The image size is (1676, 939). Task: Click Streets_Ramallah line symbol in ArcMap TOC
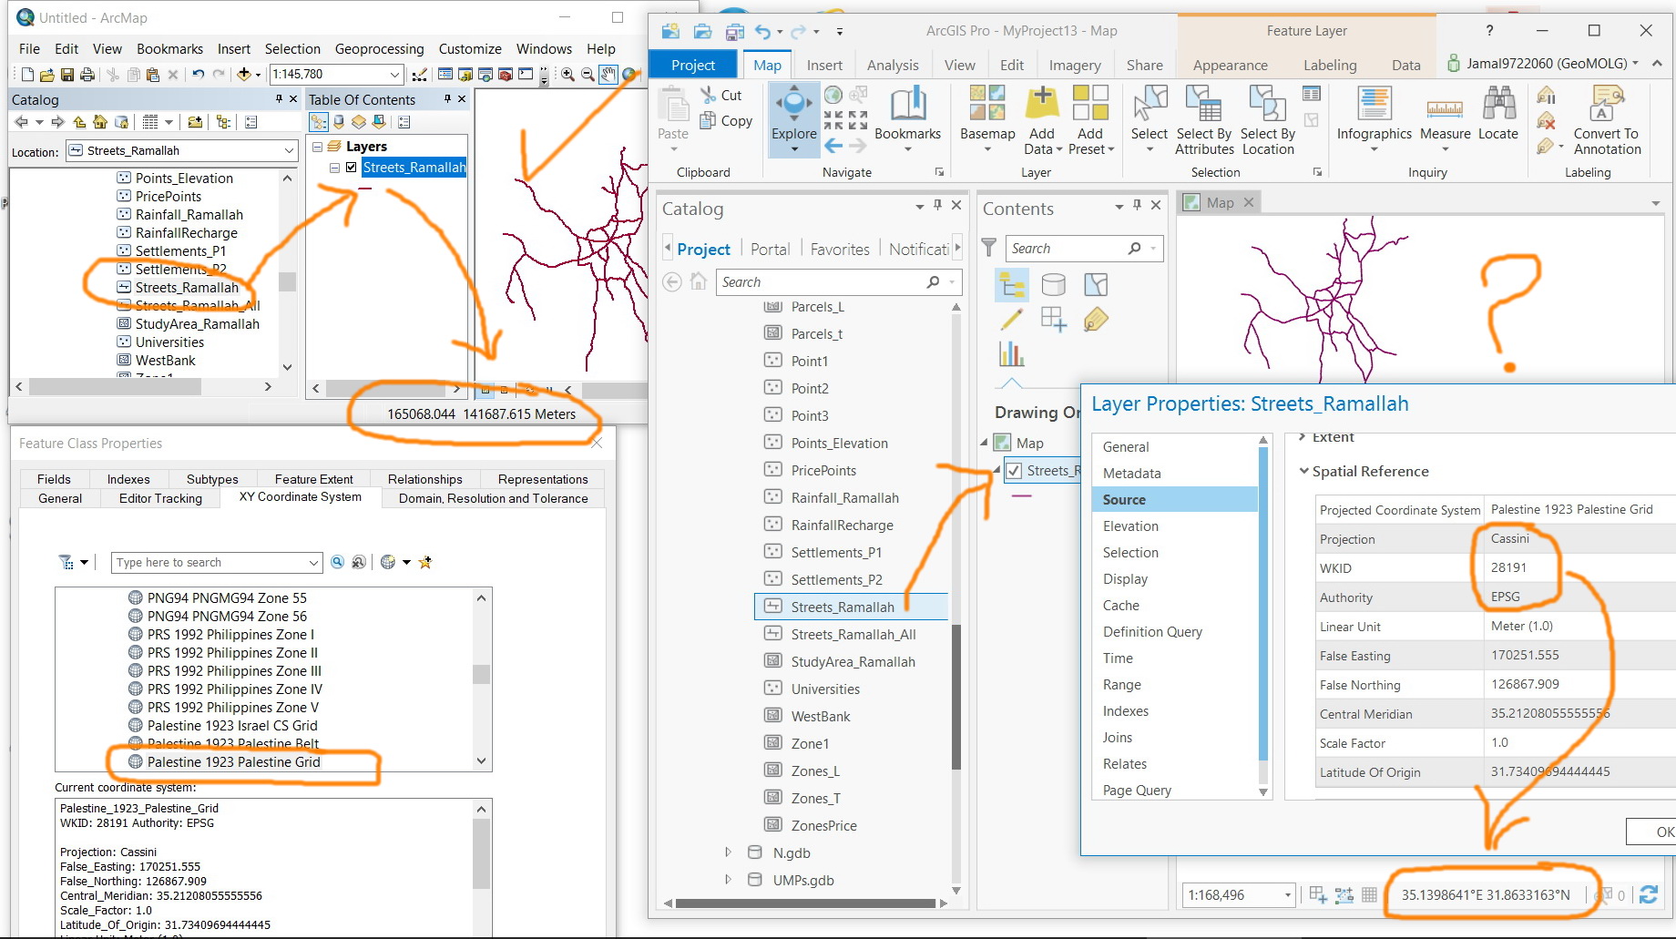click(365, 189)
